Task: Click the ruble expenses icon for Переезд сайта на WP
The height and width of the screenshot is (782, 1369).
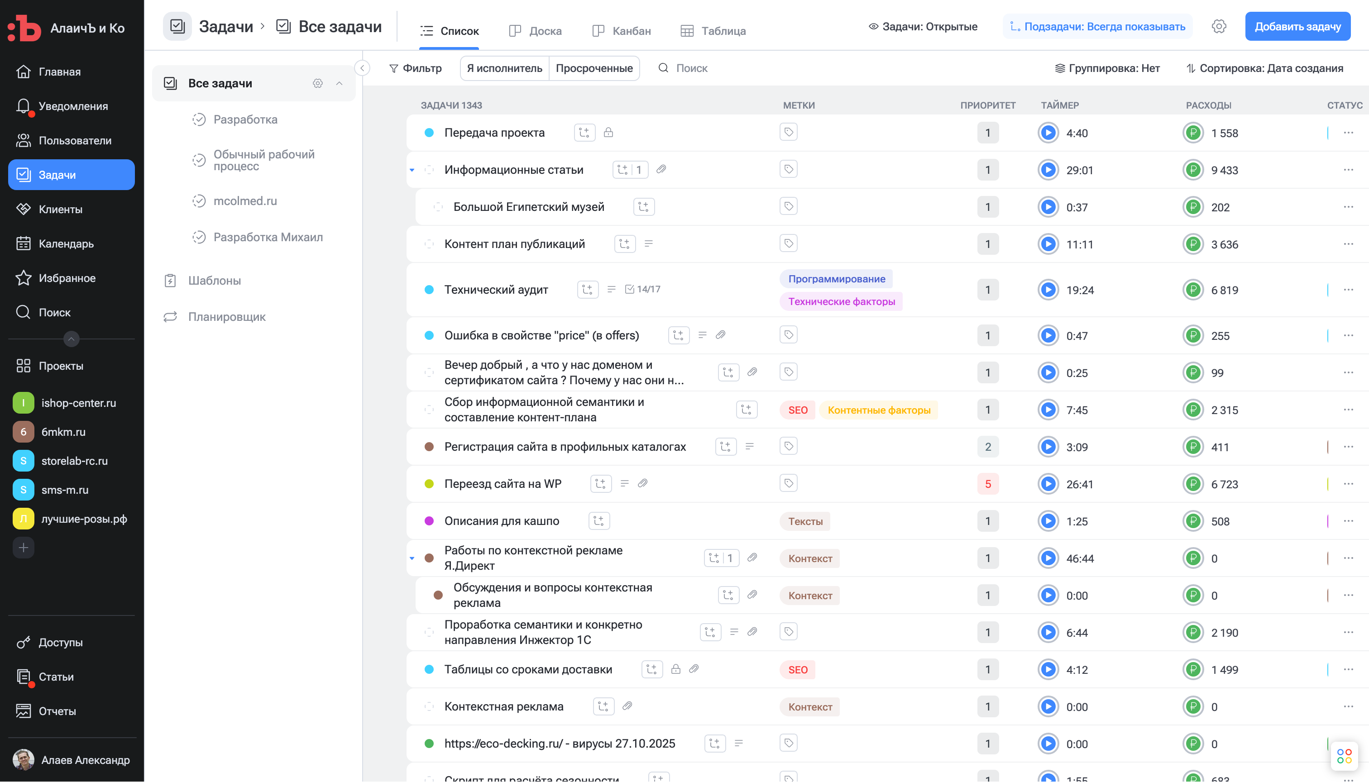Action: point(1193,484)
